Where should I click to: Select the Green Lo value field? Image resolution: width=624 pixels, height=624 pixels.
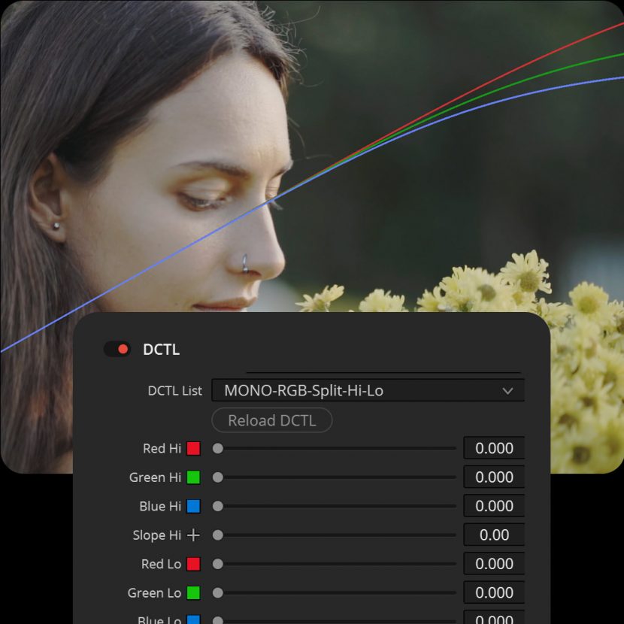point(494,593)
